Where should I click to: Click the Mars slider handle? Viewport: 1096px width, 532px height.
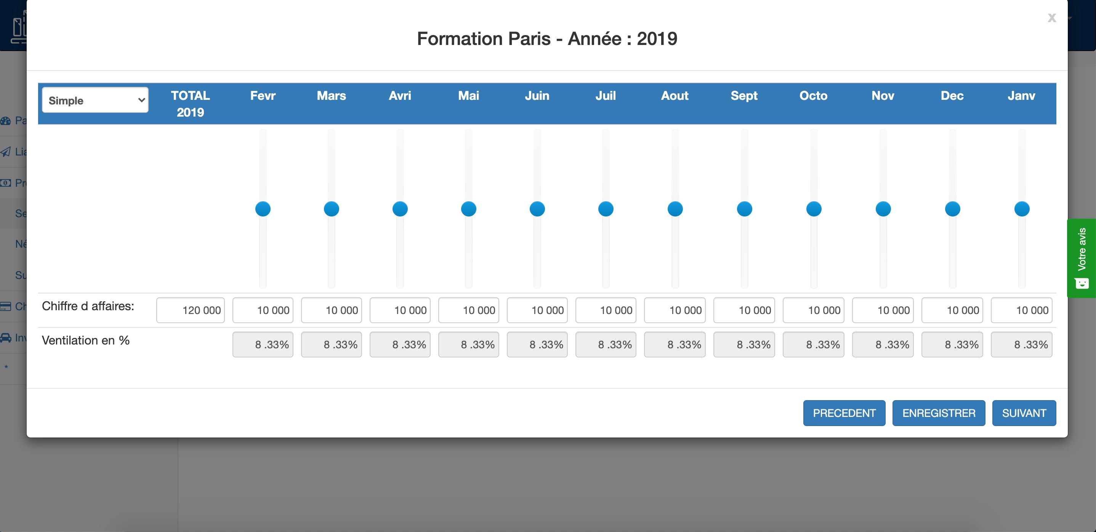pyautogui.click(x=331, y=209)
